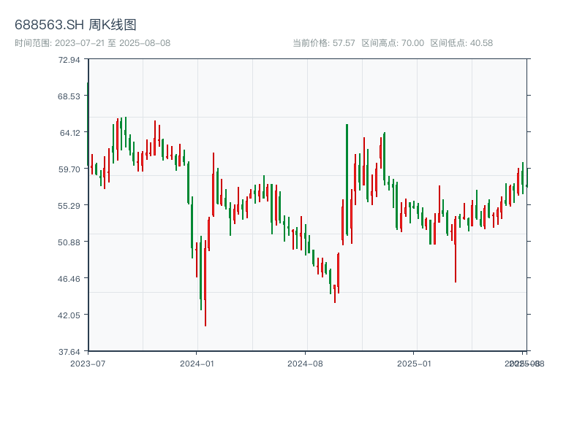Click the 2024-01 x-axis date label
The image size is (585, 438).
[x=197, y=363]
